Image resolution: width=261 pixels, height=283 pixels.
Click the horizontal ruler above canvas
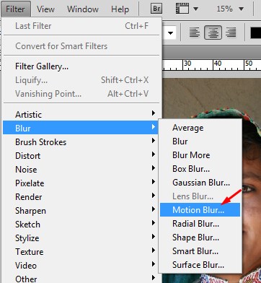point(212,64)
